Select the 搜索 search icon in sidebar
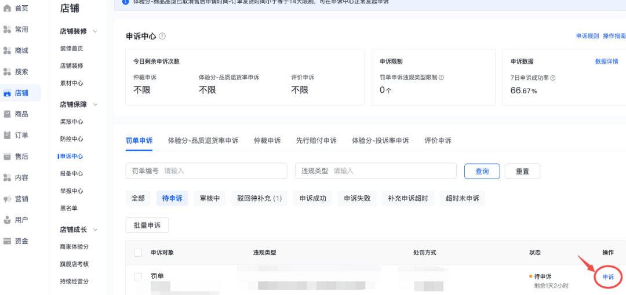The image size is (626, 295). click(x=8, y=72)
